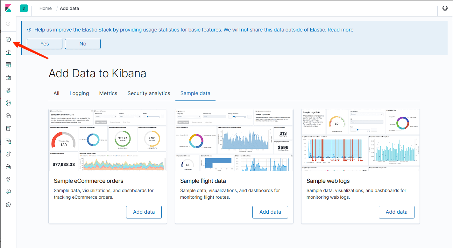This screenshot has height=248, width=453.
Task: Click the monitoring web logs description
Action: coord(357,194)
